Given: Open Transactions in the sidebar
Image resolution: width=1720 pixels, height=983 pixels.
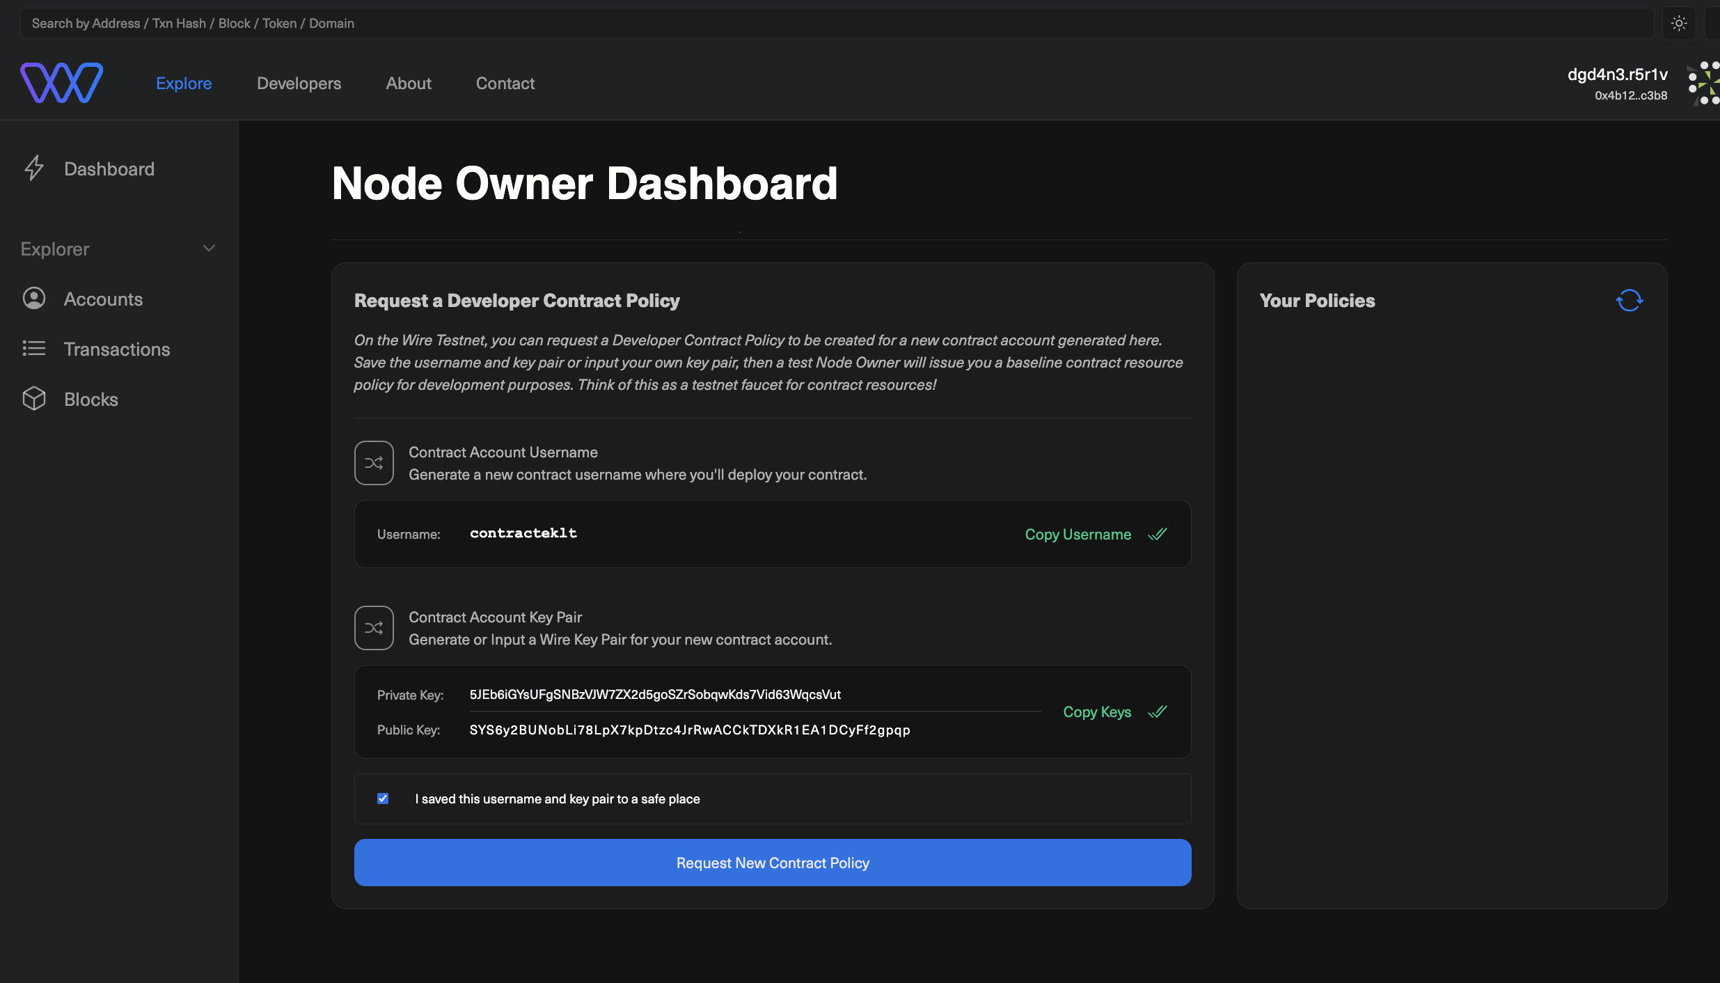Looking at the screenshot, I should pos(117,349).
